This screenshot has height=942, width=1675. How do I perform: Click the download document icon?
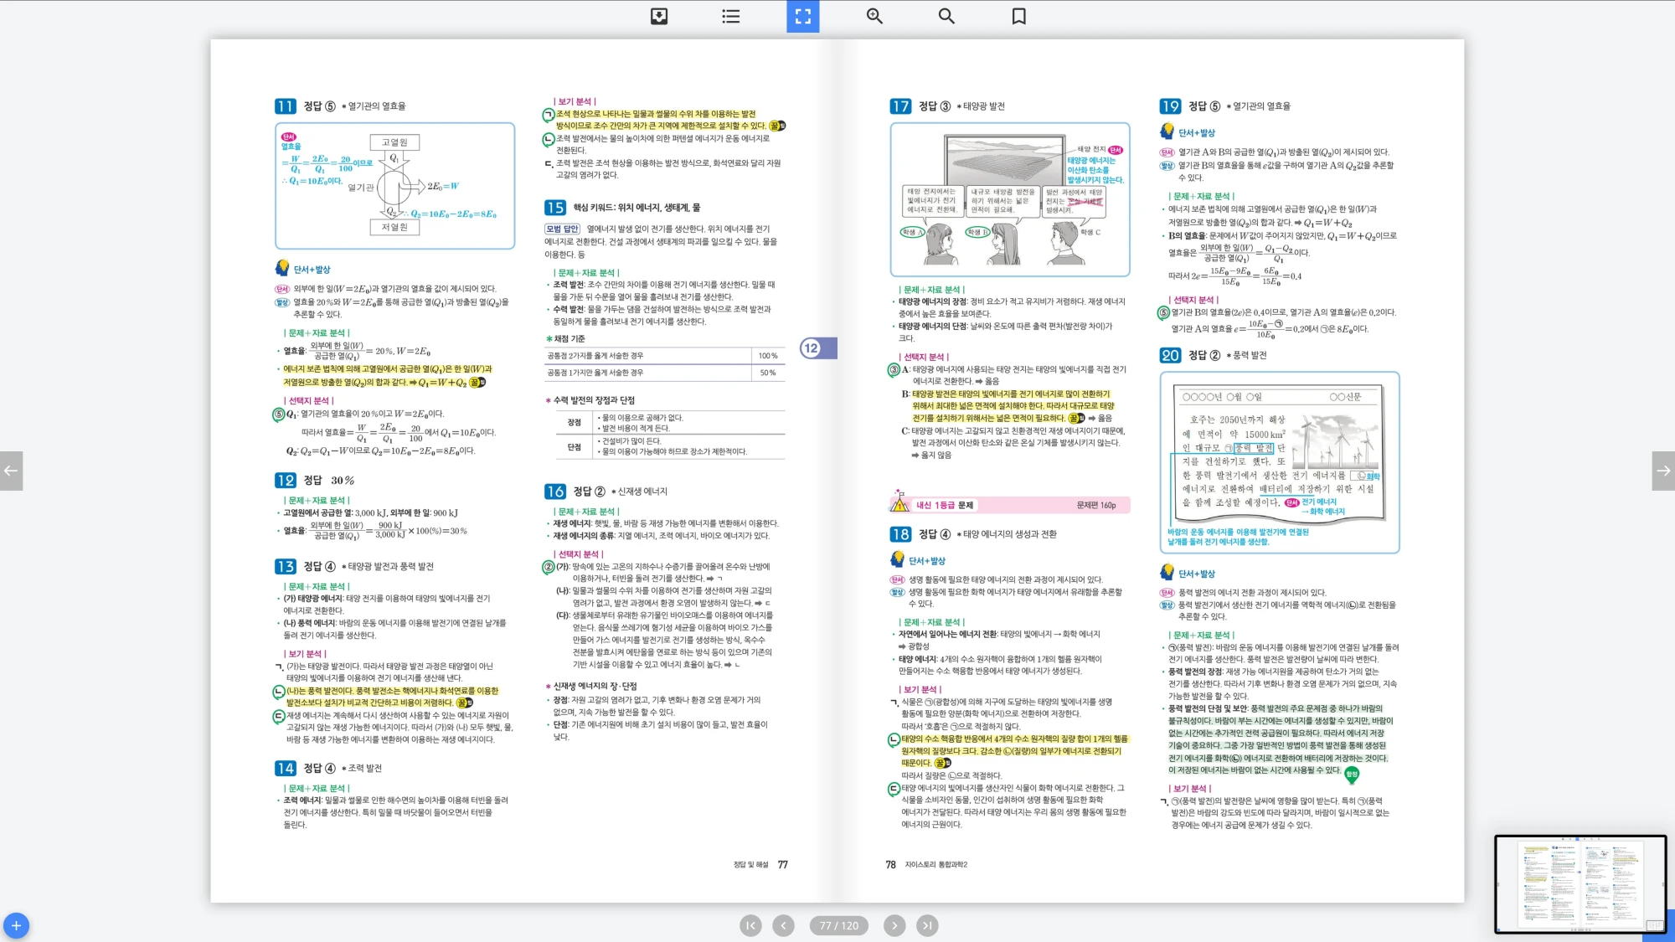pyautogui.click(x=659, y=16)
